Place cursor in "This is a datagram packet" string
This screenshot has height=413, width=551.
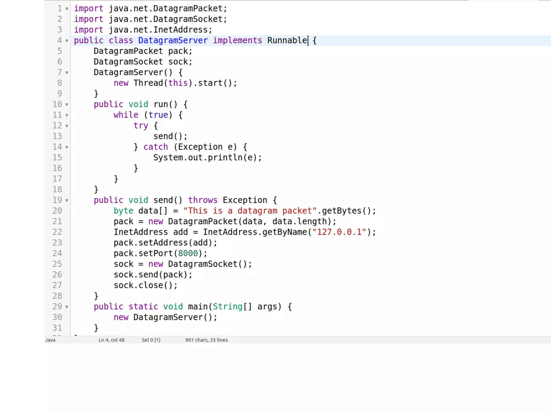tap(250, 211)
